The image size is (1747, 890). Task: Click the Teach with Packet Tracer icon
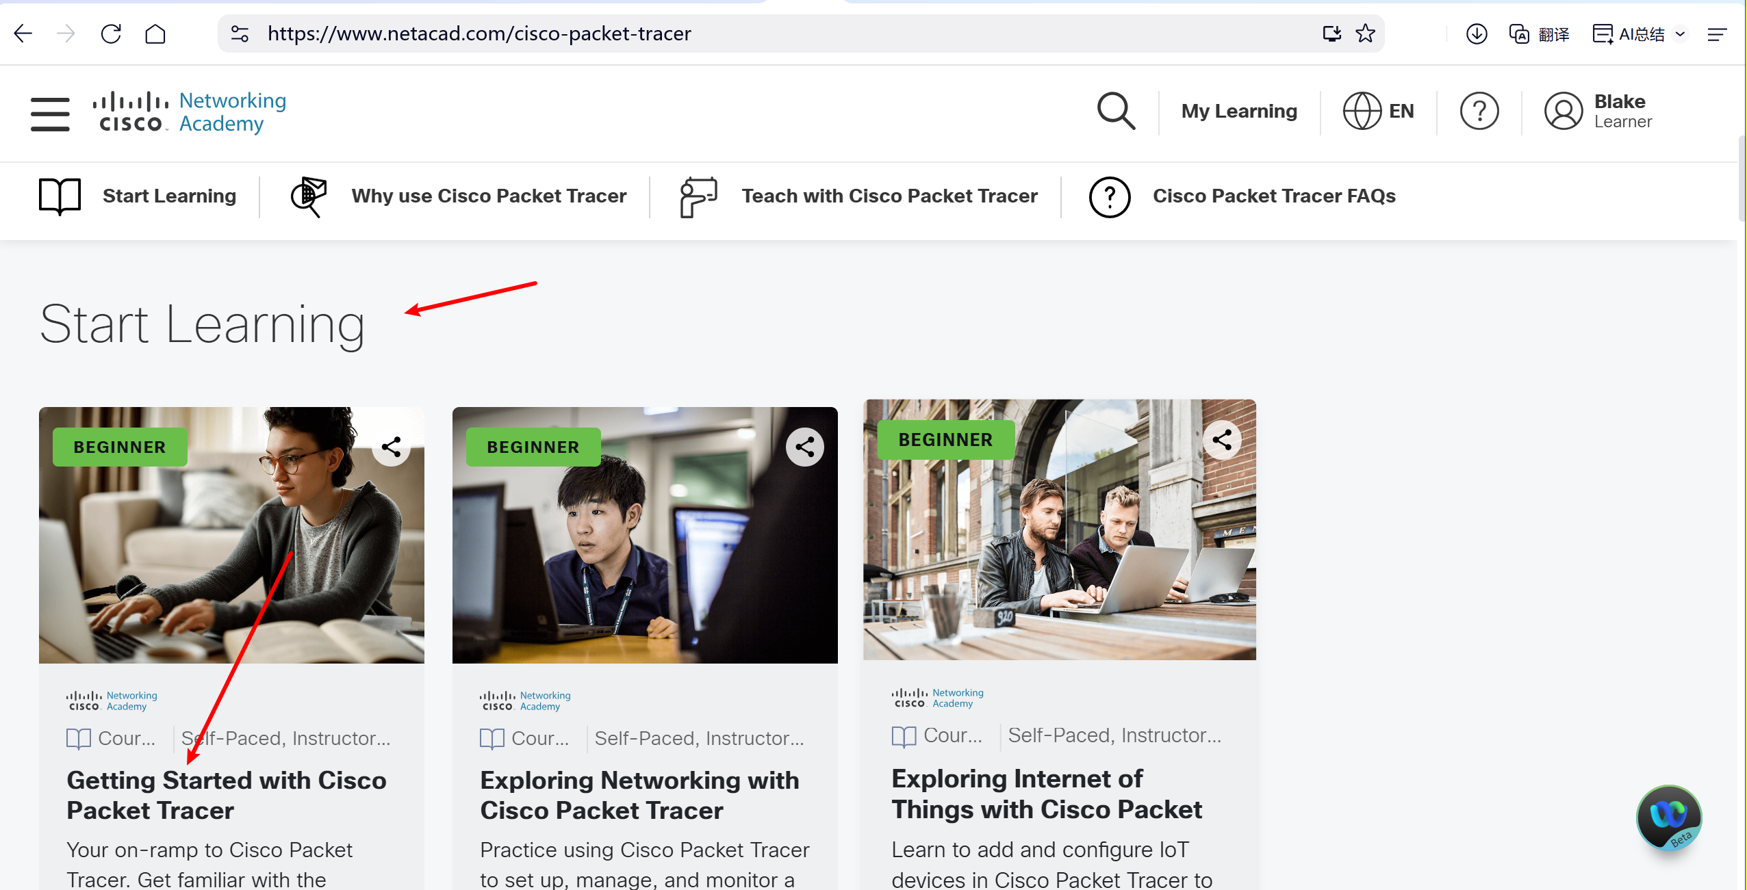point(698,197)
